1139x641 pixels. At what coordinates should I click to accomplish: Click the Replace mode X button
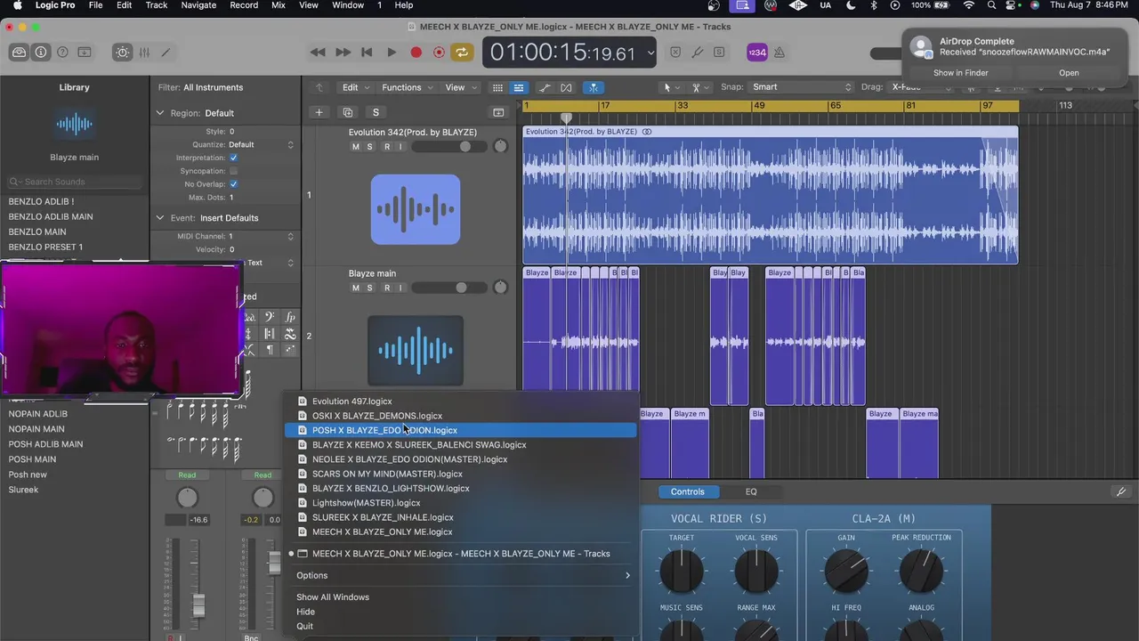(675, 53)
